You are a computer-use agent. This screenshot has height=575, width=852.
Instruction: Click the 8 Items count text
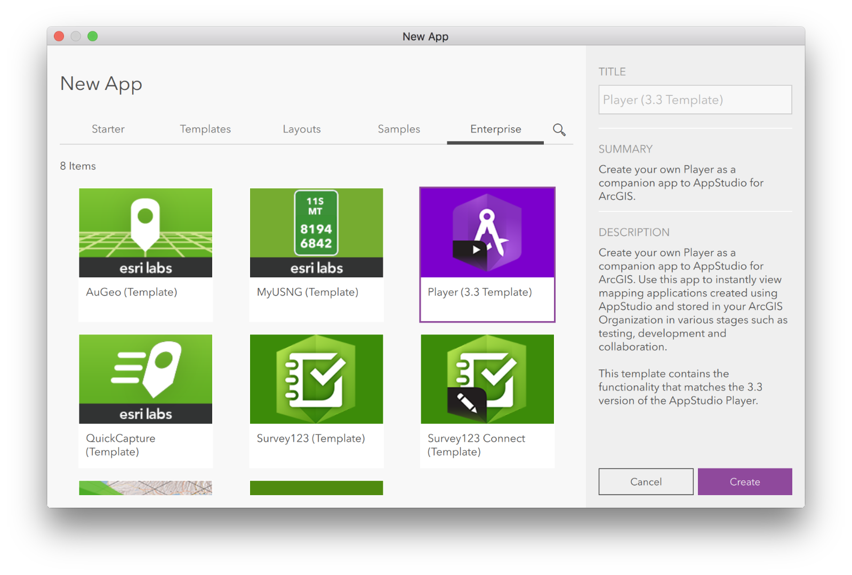(78, 166)
